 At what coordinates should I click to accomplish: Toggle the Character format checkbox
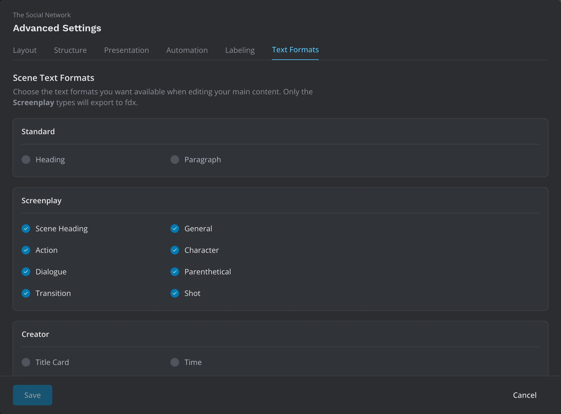(x=175, y=250)
